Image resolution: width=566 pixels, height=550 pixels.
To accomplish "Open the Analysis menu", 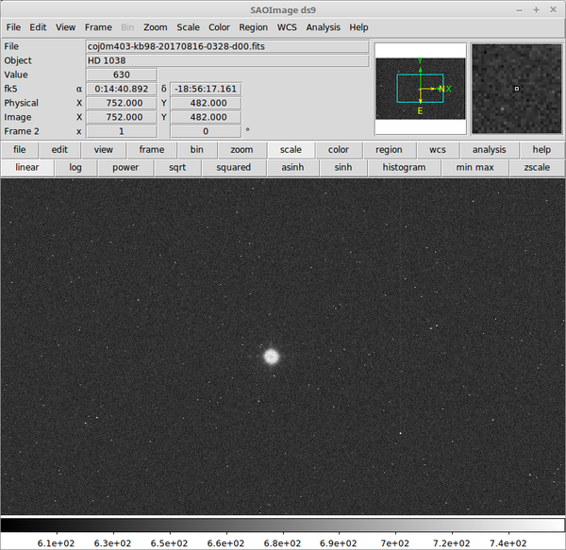I will 323,27.
